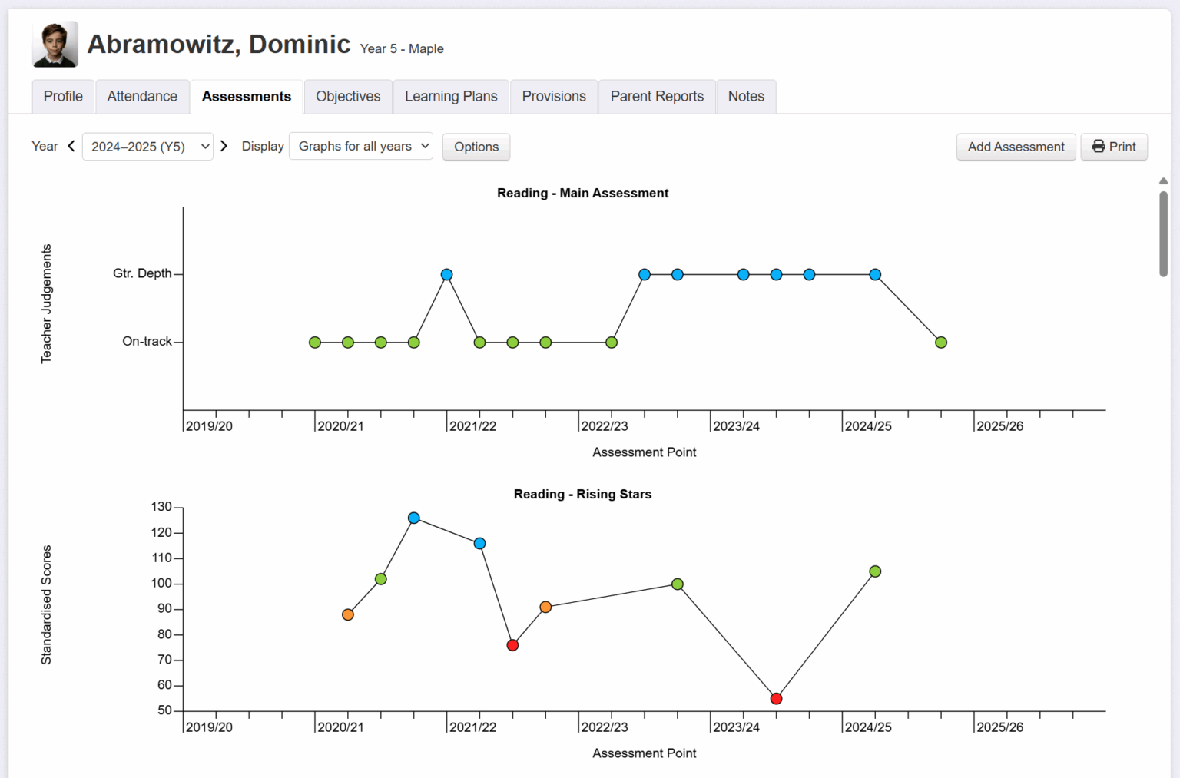Switch to the Profile tab
1180x778 pixels.
click(63, 97)
